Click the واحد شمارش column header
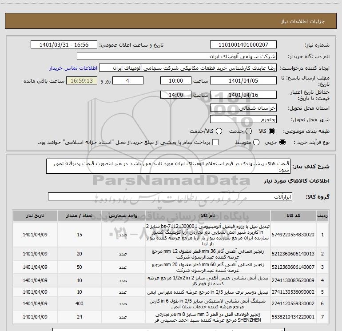 tap(123, 215)
